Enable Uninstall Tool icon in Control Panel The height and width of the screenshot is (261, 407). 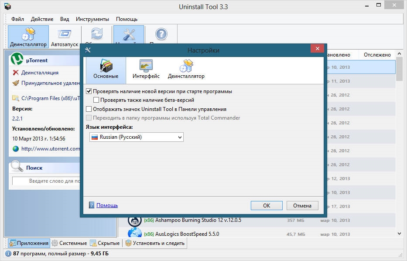tap(89, 109)
